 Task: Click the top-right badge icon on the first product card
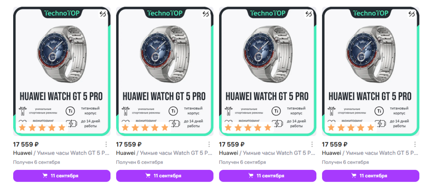pyautogui.click(x=103, y=14)
